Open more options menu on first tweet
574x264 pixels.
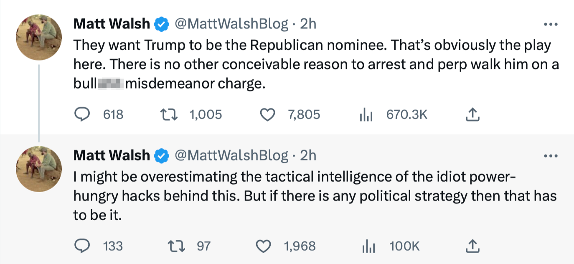click(x=551, y=24)
